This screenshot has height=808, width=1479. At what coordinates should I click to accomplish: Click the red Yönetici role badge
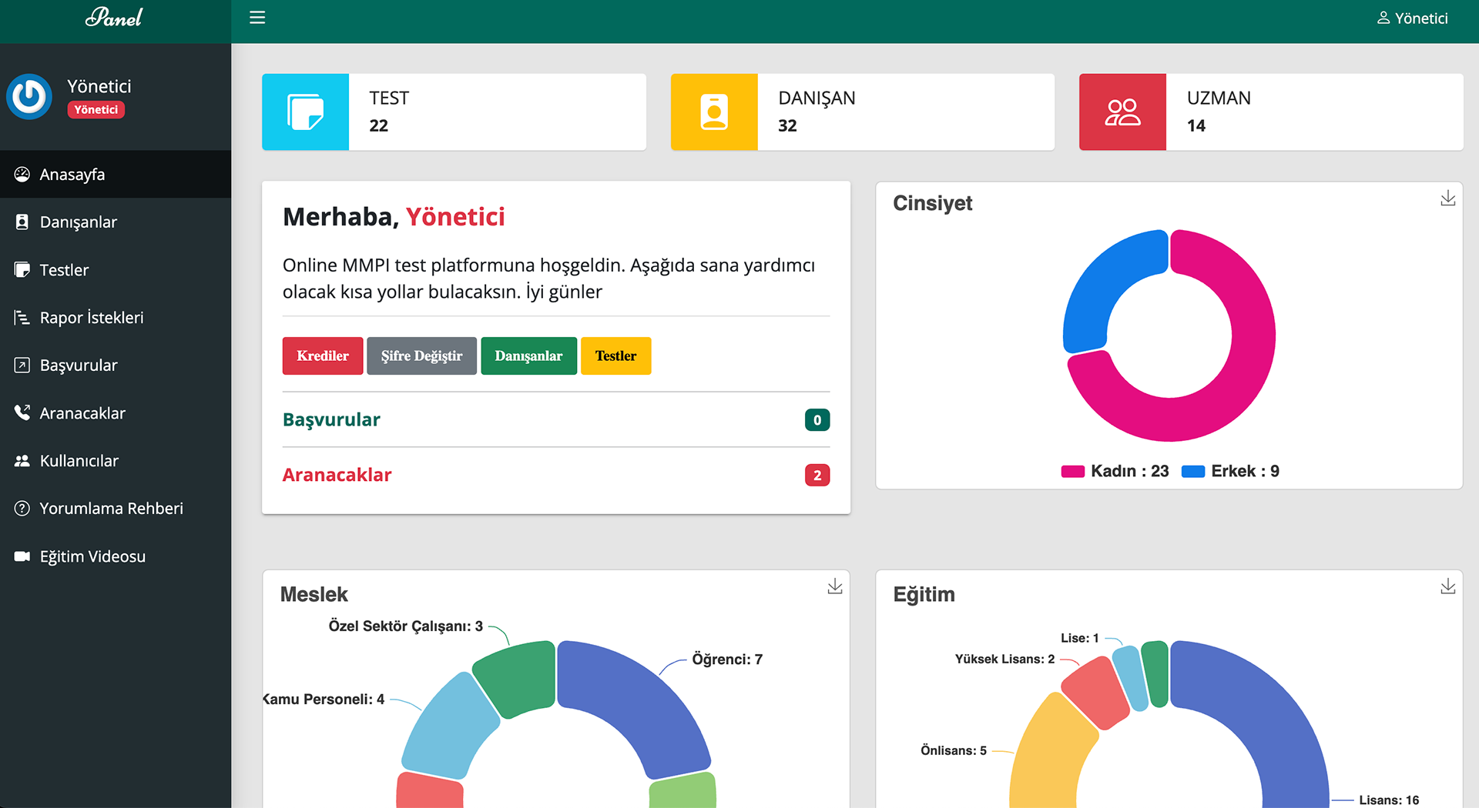tap(96, 110)
